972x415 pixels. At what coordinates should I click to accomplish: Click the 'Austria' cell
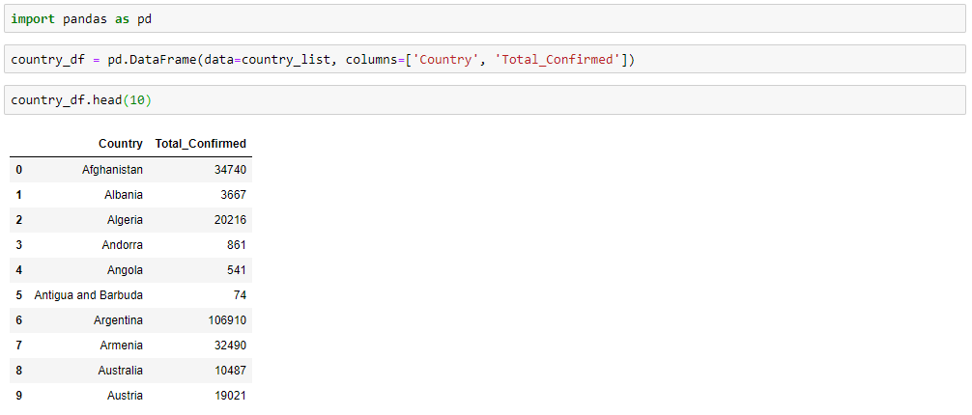[x=125, y=395]
